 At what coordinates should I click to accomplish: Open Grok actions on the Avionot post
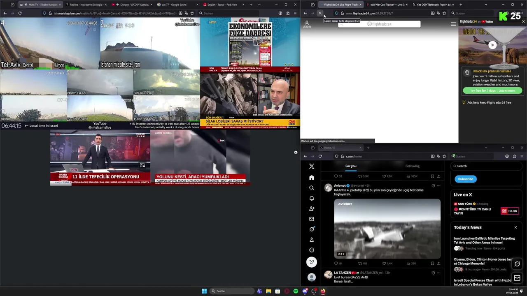pos(433,186)
